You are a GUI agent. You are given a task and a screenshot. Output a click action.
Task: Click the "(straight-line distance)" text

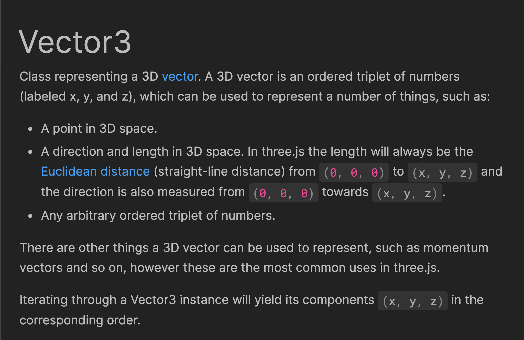(x=219, y=171)
